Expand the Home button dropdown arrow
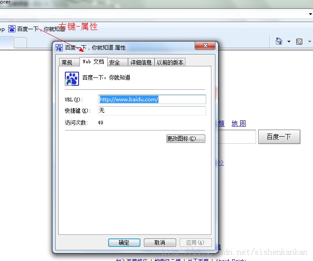This screenshot has height=261, width=313. tap(289, 42)
